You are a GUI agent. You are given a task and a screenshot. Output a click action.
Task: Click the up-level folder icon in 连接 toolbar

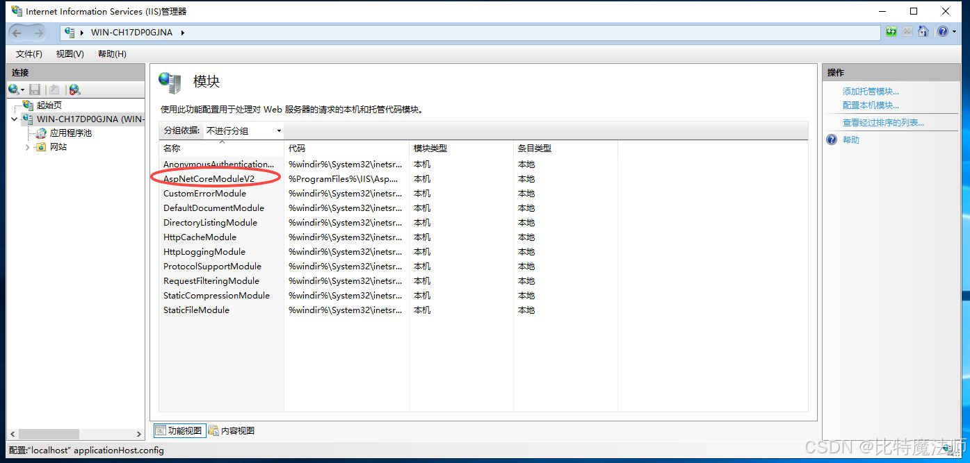click(x=54, y=90)
